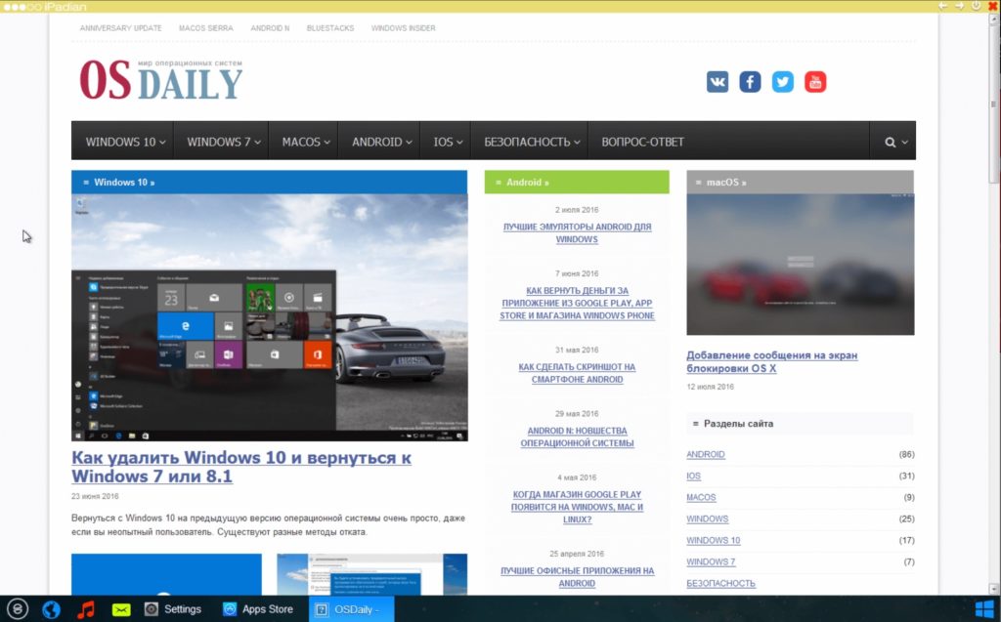Open 'Добавление сообщения на экран блокировки OS X'
Image resolution: width=1001 pixels, height=622 pixels.
click(x=772, y=361)
